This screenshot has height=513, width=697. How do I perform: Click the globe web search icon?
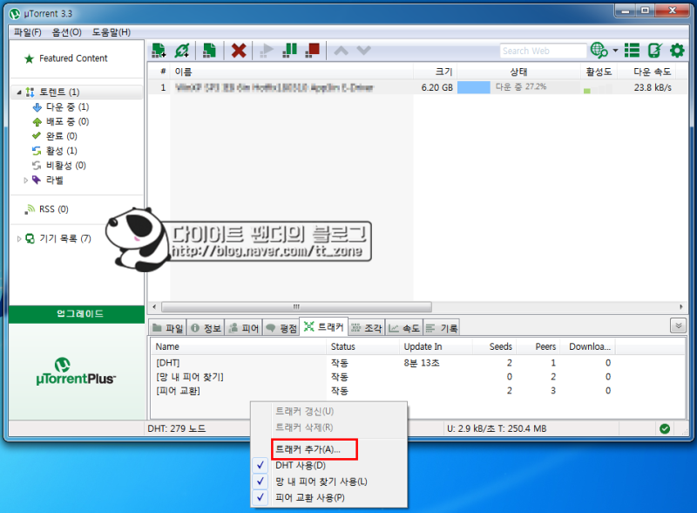(599, 51)
